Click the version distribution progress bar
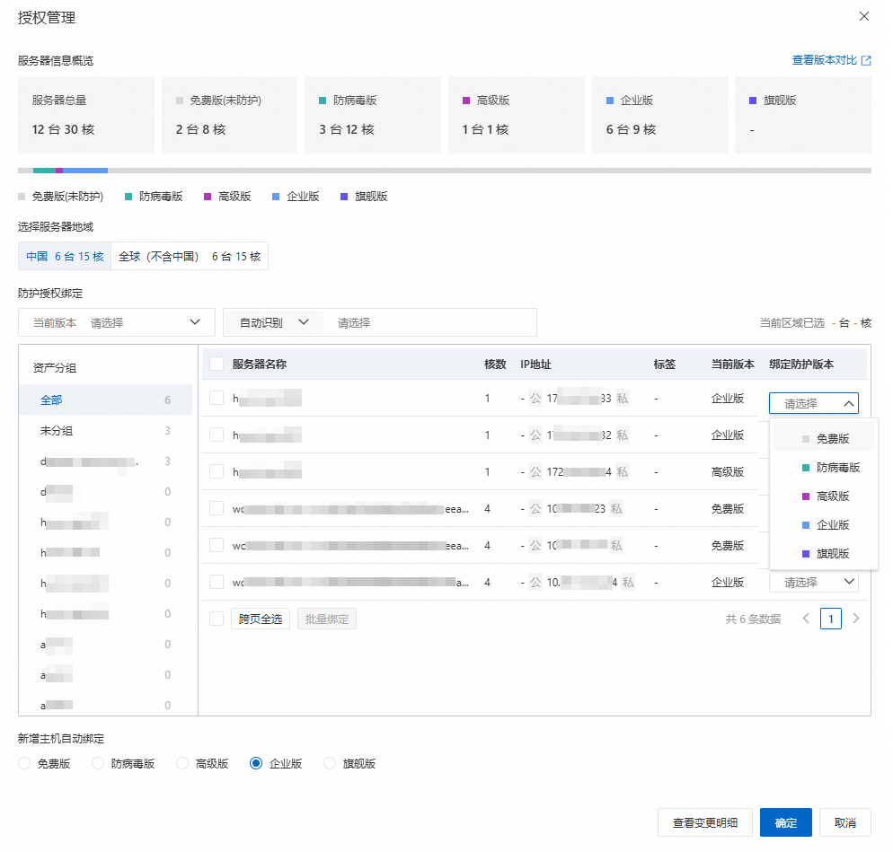The width and height of the screenshot is (893, 852). 444,171
